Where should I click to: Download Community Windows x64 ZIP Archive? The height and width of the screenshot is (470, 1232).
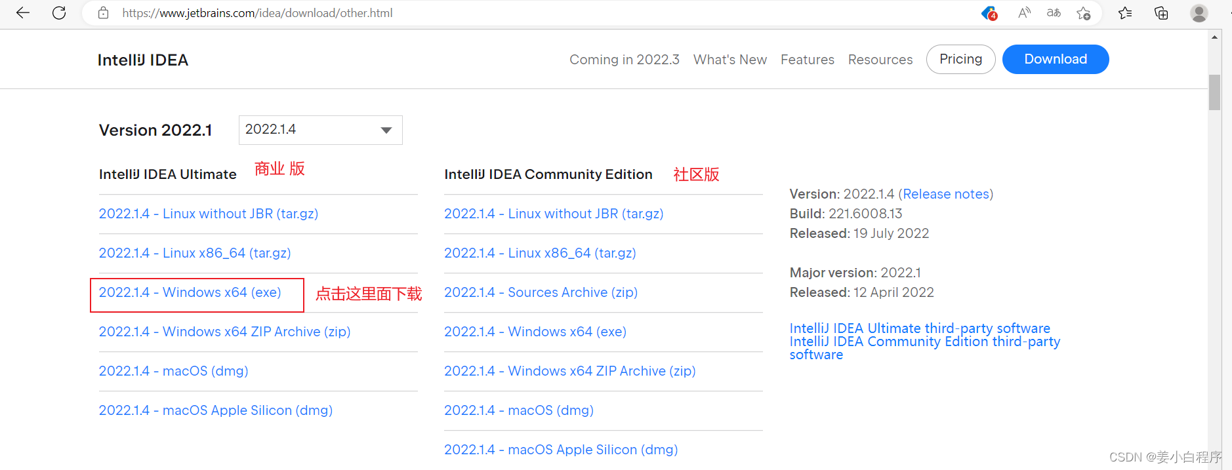(x=570, y=371)
